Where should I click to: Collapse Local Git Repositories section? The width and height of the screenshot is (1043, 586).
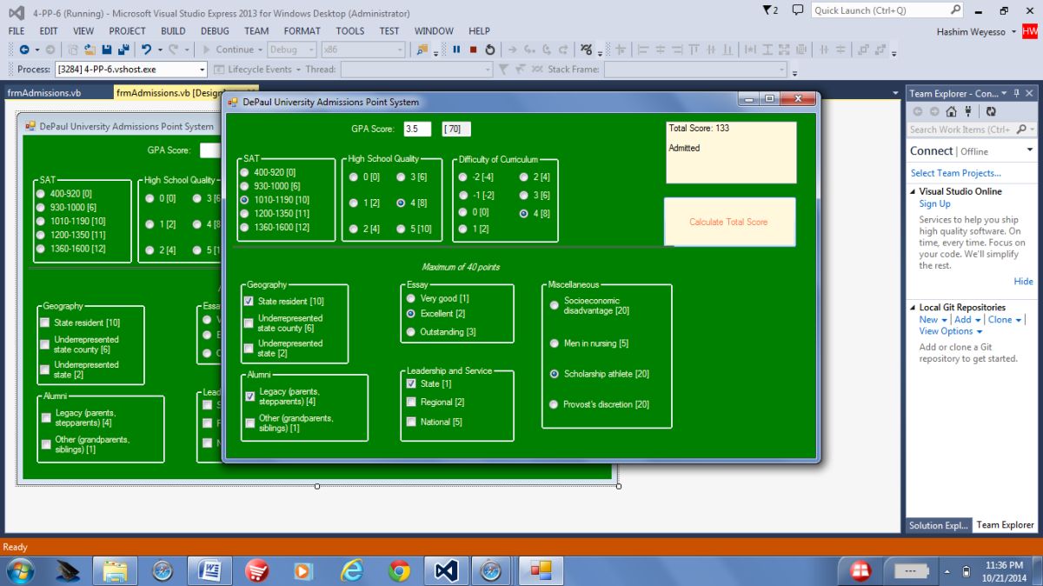[913, 308]
